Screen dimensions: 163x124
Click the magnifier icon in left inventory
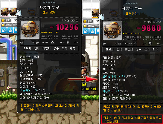pyautogui.click(x=15, y=30)
